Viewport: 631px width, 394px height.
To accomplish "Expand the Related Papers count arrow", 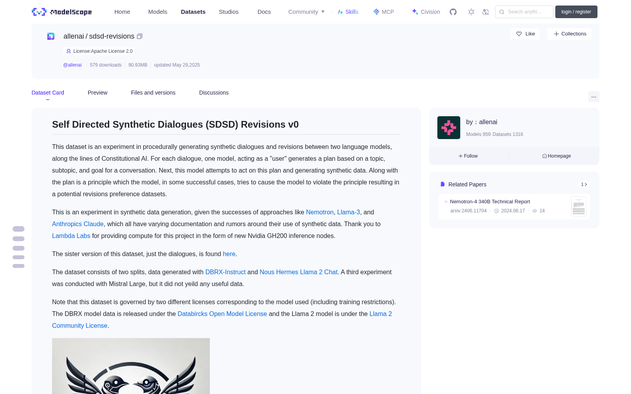I will [x=584, y=184].
